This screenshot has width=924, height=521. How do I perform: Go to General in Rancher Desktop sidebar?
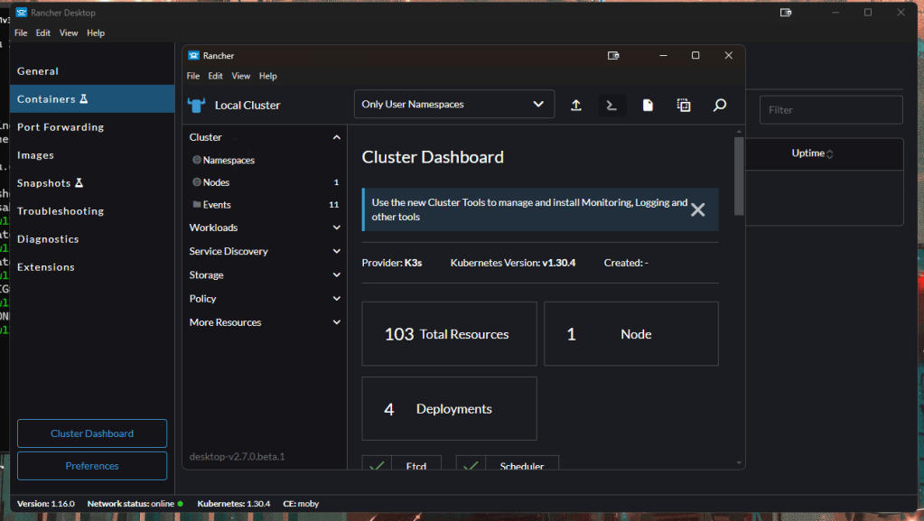[92, 70]
